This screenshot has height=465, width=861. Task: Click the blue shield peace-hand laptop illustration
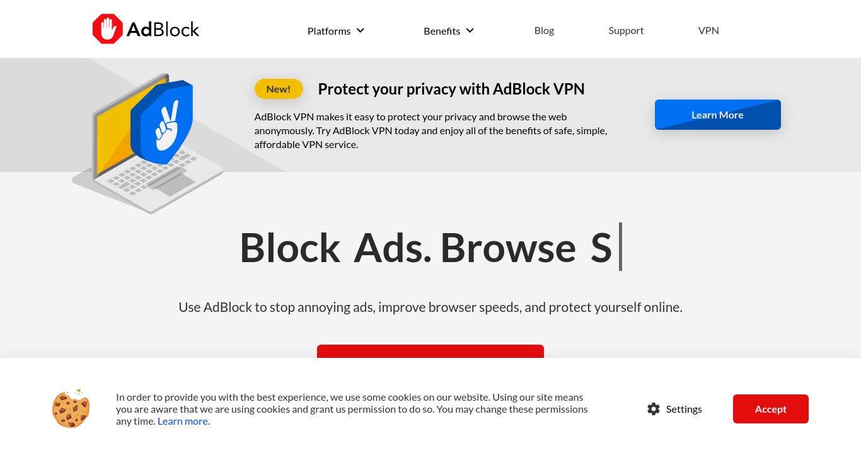point(148,144)
